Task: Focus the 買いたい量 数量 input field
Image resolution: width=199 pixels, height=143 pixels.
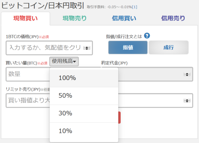Action: coord(28,74)
